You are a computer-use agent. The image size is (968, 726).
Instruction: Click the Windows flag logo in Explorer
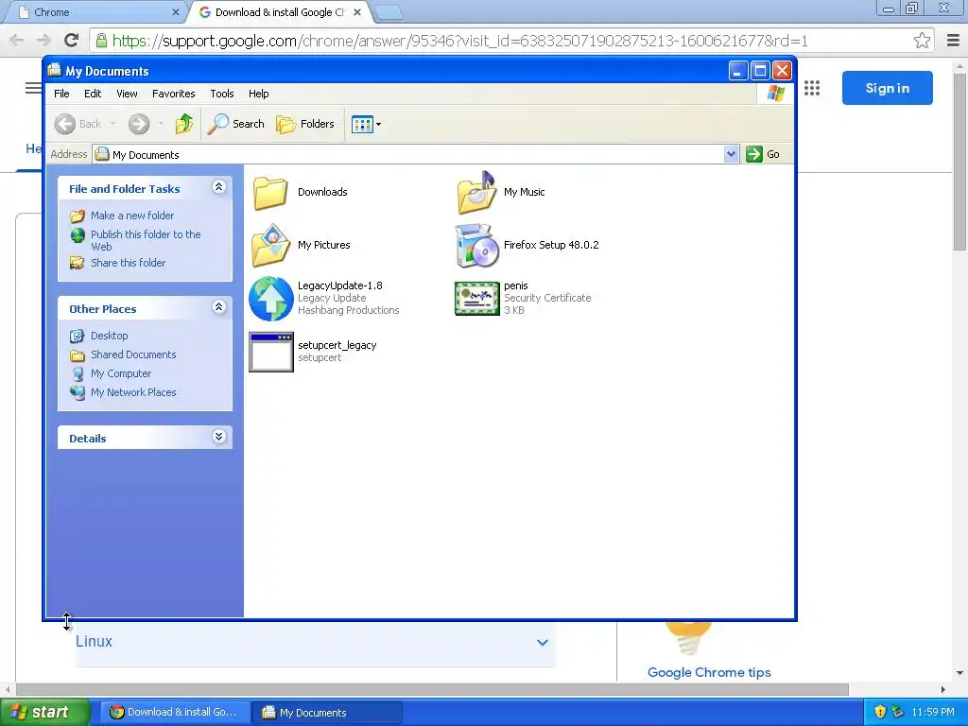(x=775, y=94)
